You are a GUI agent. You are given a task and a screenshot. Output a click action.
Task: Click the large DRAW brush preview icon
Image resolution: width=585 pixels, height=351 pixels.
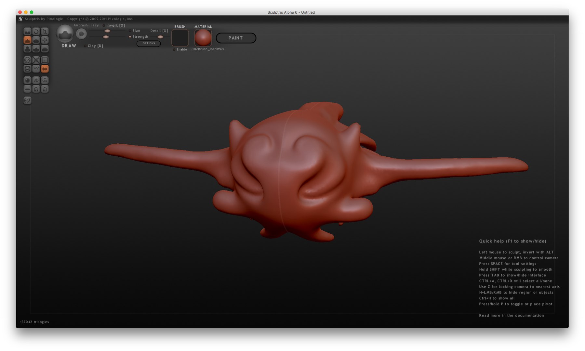(65, 33)
